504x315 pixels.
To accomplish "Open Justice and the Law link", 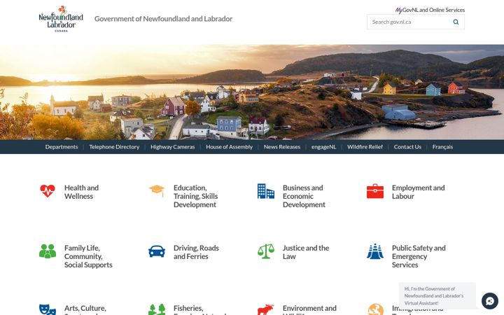I will coord(306,252).
